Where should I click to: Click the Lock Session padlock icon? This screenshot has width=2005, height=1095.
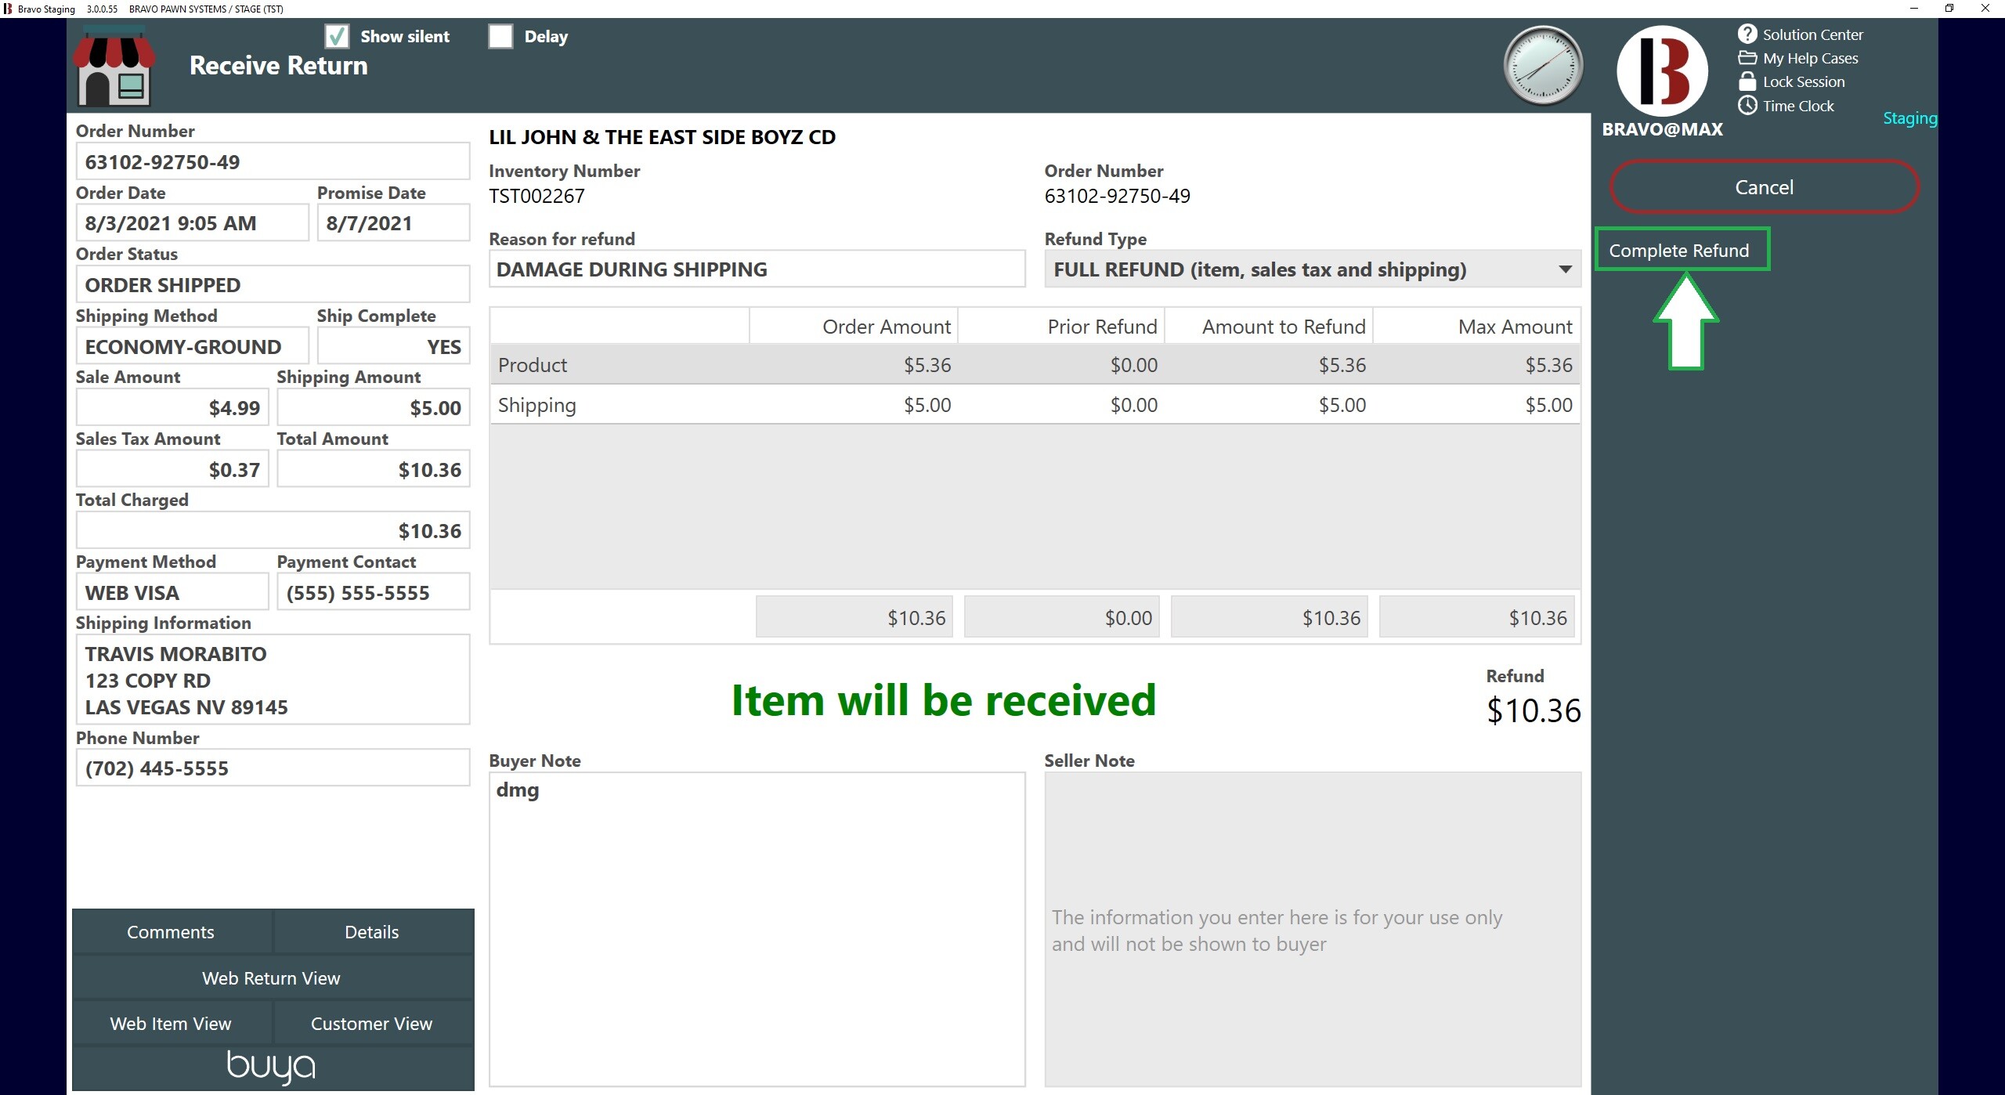click(x=1747, y=81)
